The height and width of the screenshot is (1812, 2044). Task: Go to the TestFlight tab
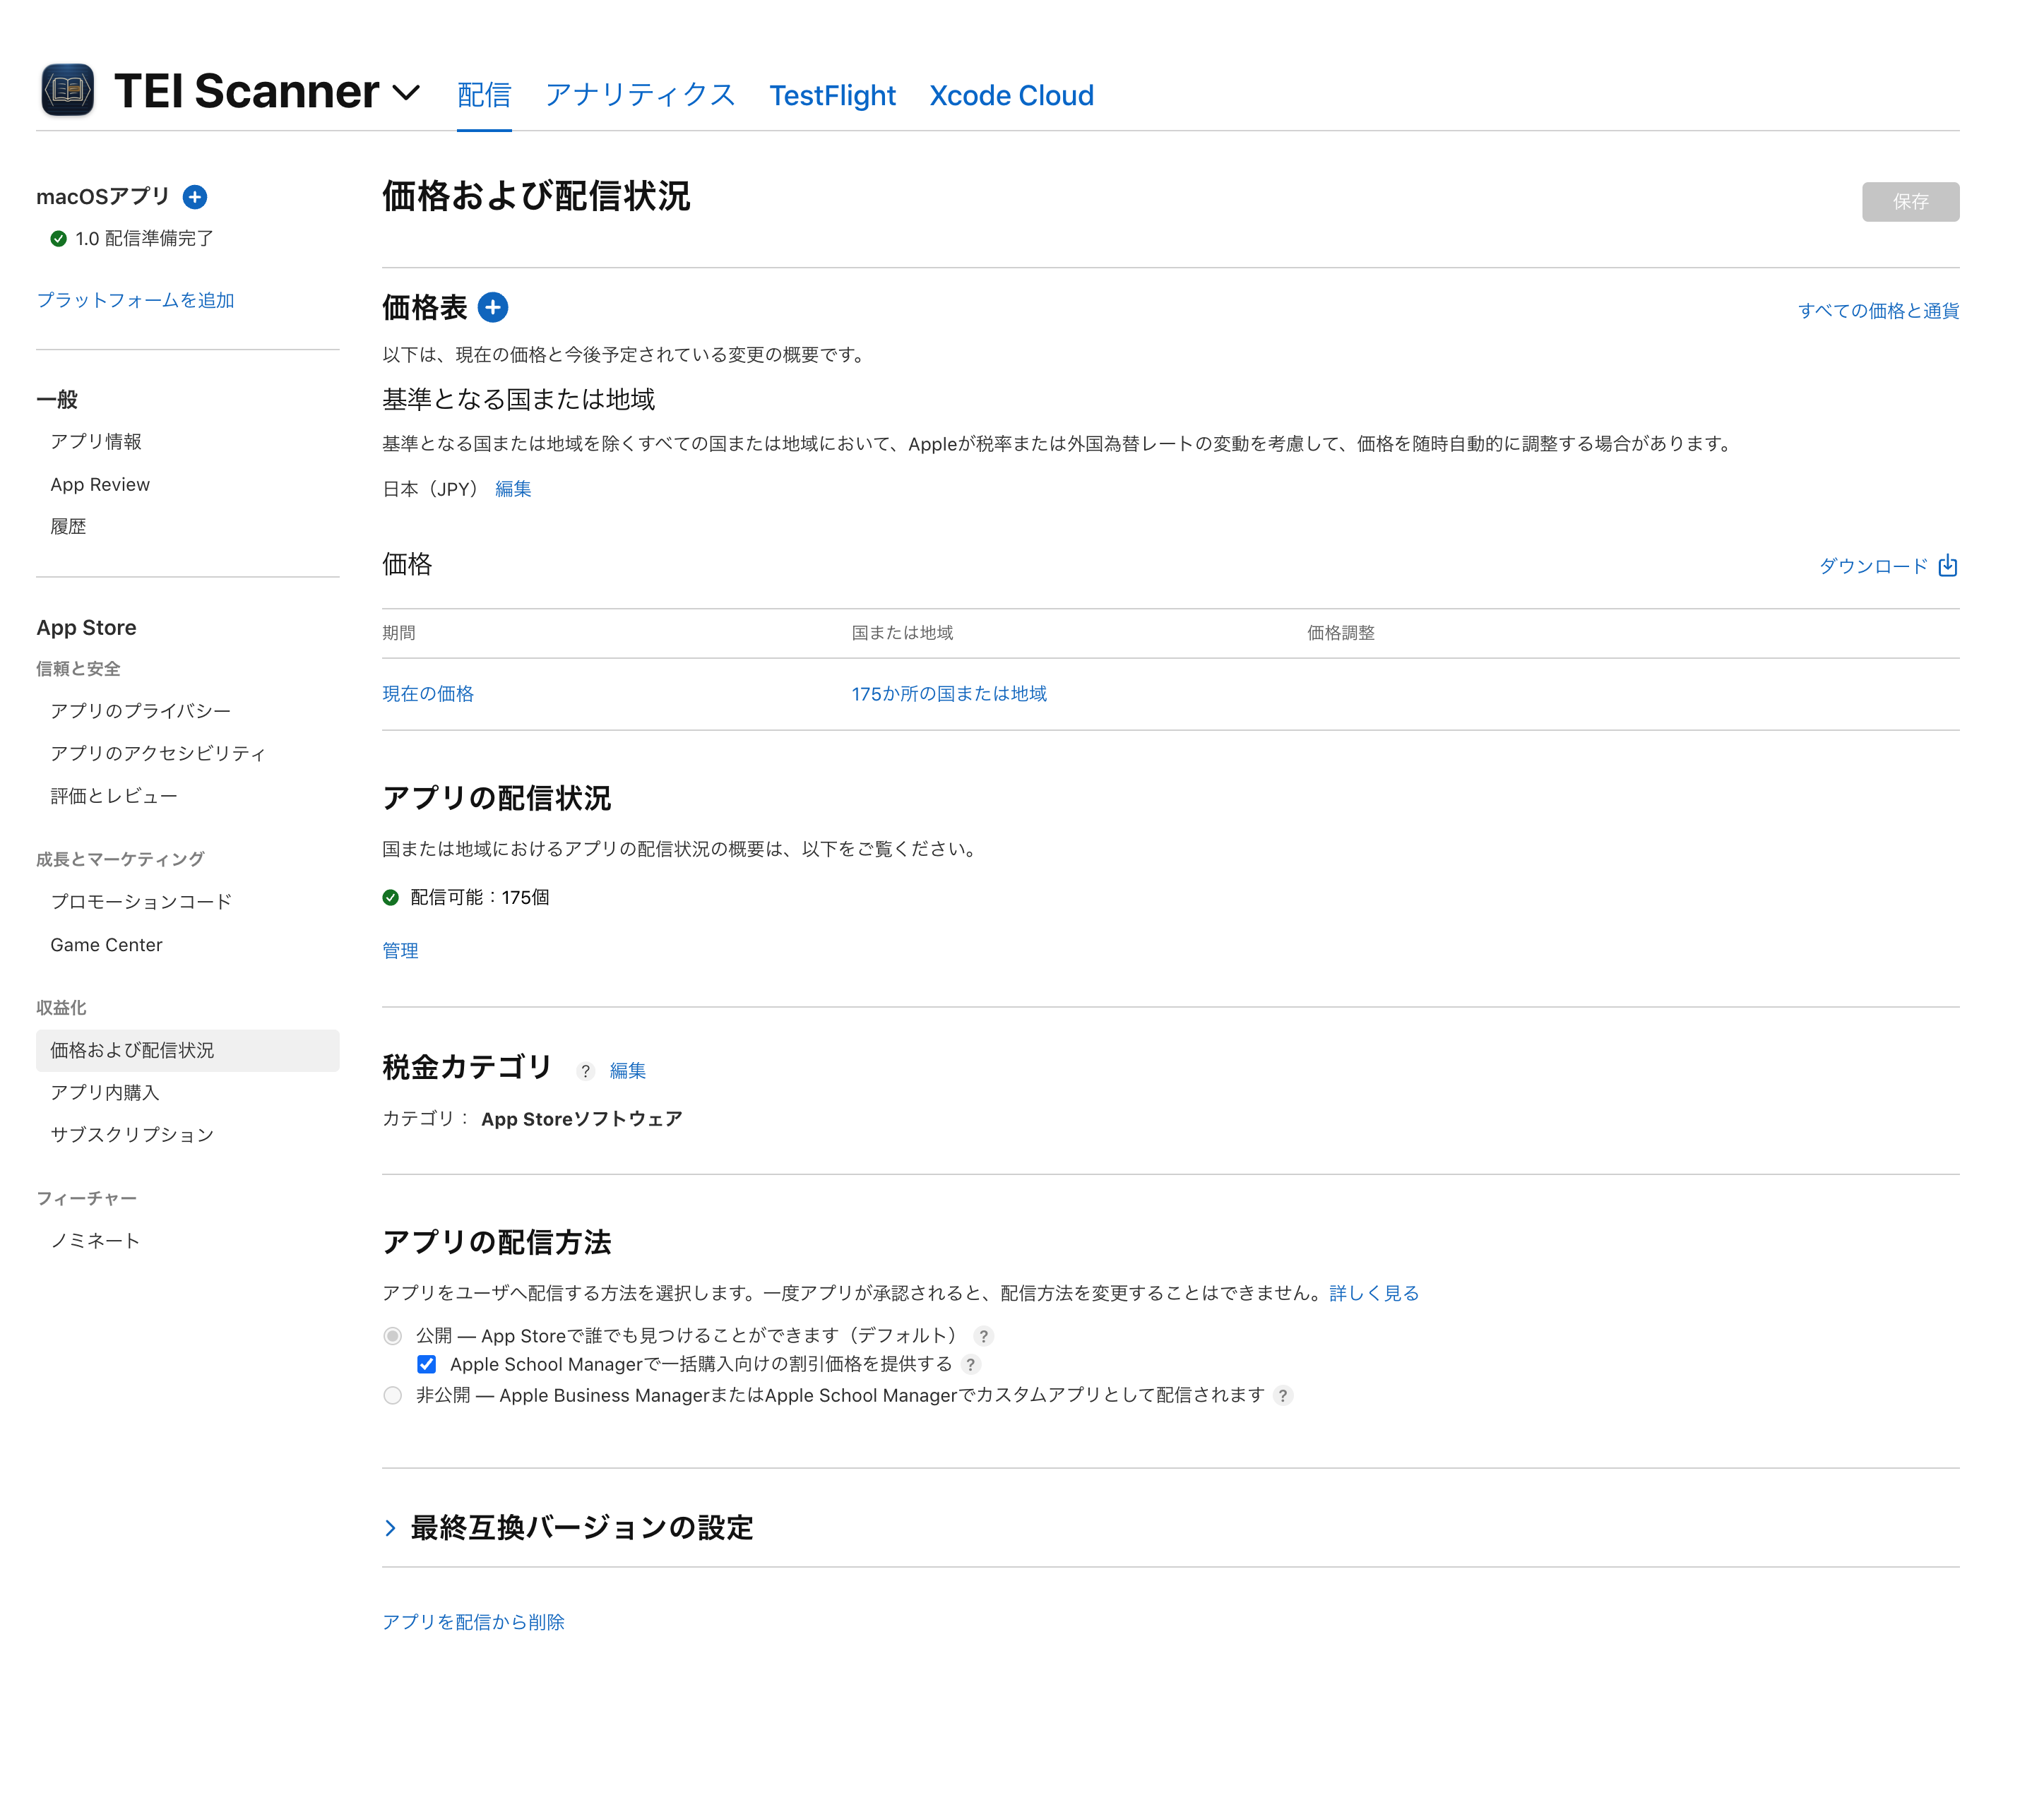832,96
